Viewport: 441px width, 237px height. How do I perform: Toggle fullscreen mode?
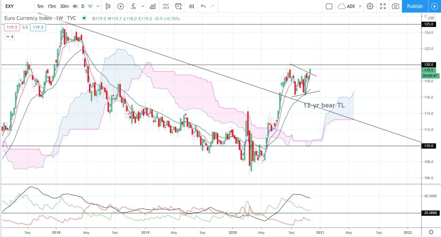point(383,6)
